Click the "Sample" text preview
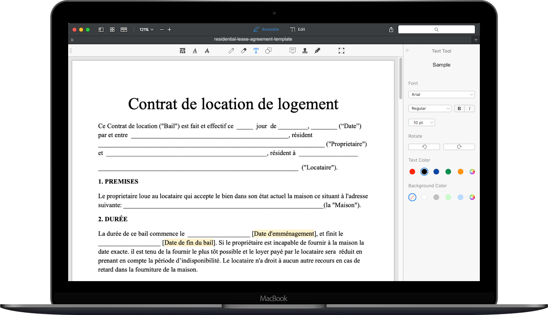The image size is (548, 315). [441, 65]
